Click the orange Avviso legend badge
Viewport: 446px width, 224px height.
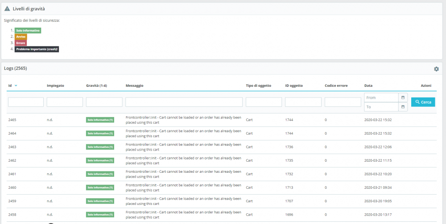(x=21, y=37)
